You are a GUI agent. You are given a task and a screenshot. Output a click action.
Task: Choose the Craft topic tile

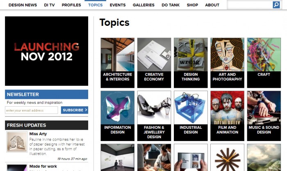[x=264, y=63]
